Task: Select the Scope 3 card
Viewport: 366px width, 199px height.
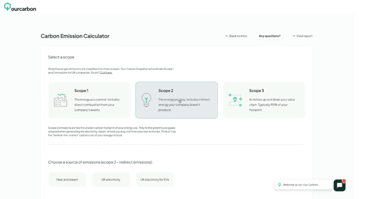Action: point(264,100)
